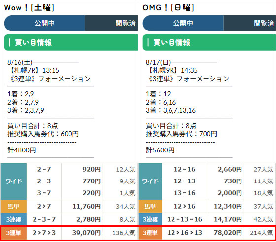Screen dimensions: 276x242
Task: Open 閲覧済 tab in OMG! Sunday panel
Action: (x=249, y=23)
